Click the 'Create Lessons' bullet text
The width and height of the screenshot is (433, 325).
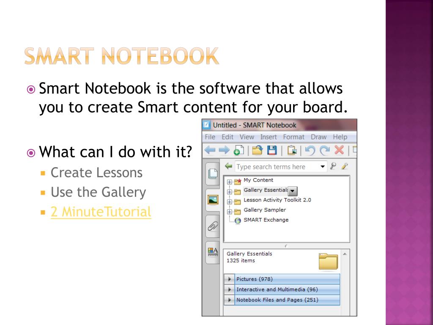(x=96, y=173)
